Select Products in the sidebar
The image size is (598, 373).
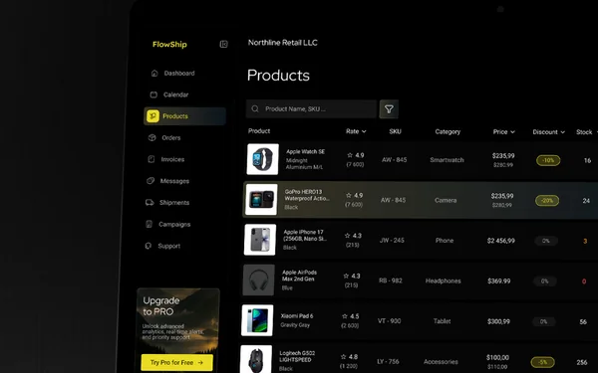click(185, 116)
